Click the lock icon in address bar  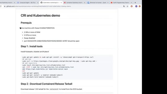[5, 6]
